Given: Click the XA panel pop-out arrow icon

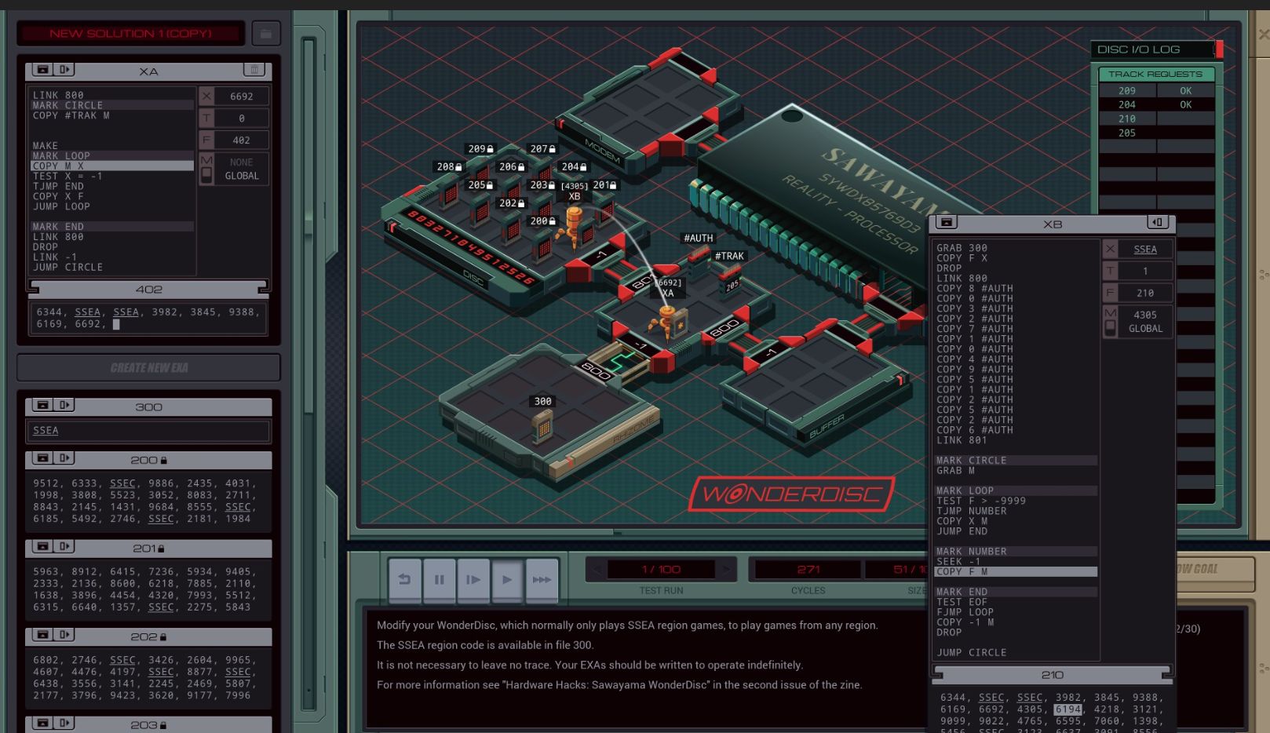Looking at the screenshot, I should [x=65, y=70].
